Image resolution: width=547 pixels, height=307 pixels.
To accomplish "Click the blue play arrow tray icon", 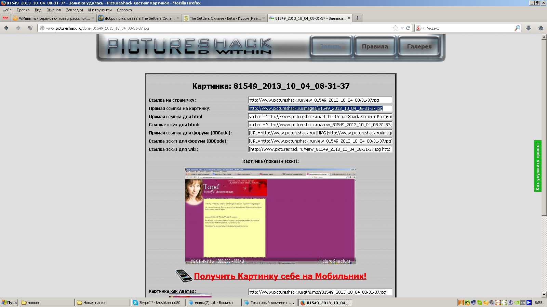I will [x=529, y=303].
